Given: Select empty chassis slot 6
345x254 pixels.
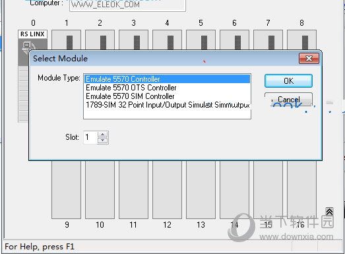Looking at the screenshot, I should 235,40.
